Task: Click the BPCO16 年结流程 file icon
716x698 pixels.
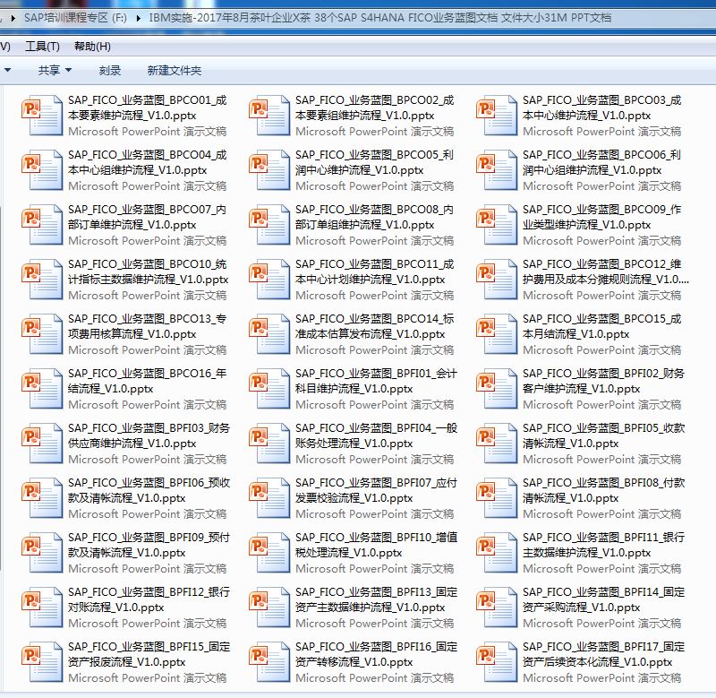Action: (42, 389)
